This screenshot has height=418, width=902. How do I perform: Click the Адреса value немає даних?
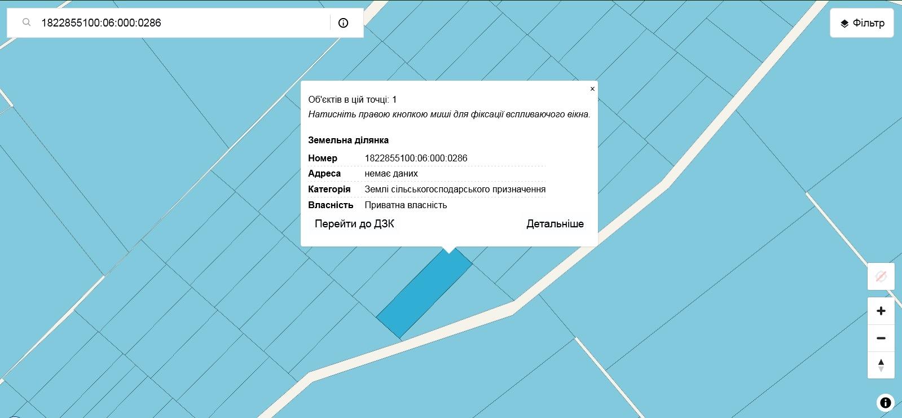tap(391, 174)
